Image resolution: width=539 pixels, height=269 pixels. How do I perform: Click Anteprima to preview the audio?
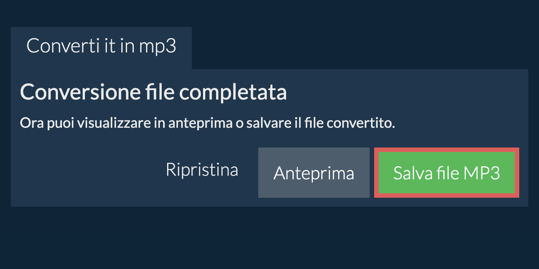click(x=314, y=173)
